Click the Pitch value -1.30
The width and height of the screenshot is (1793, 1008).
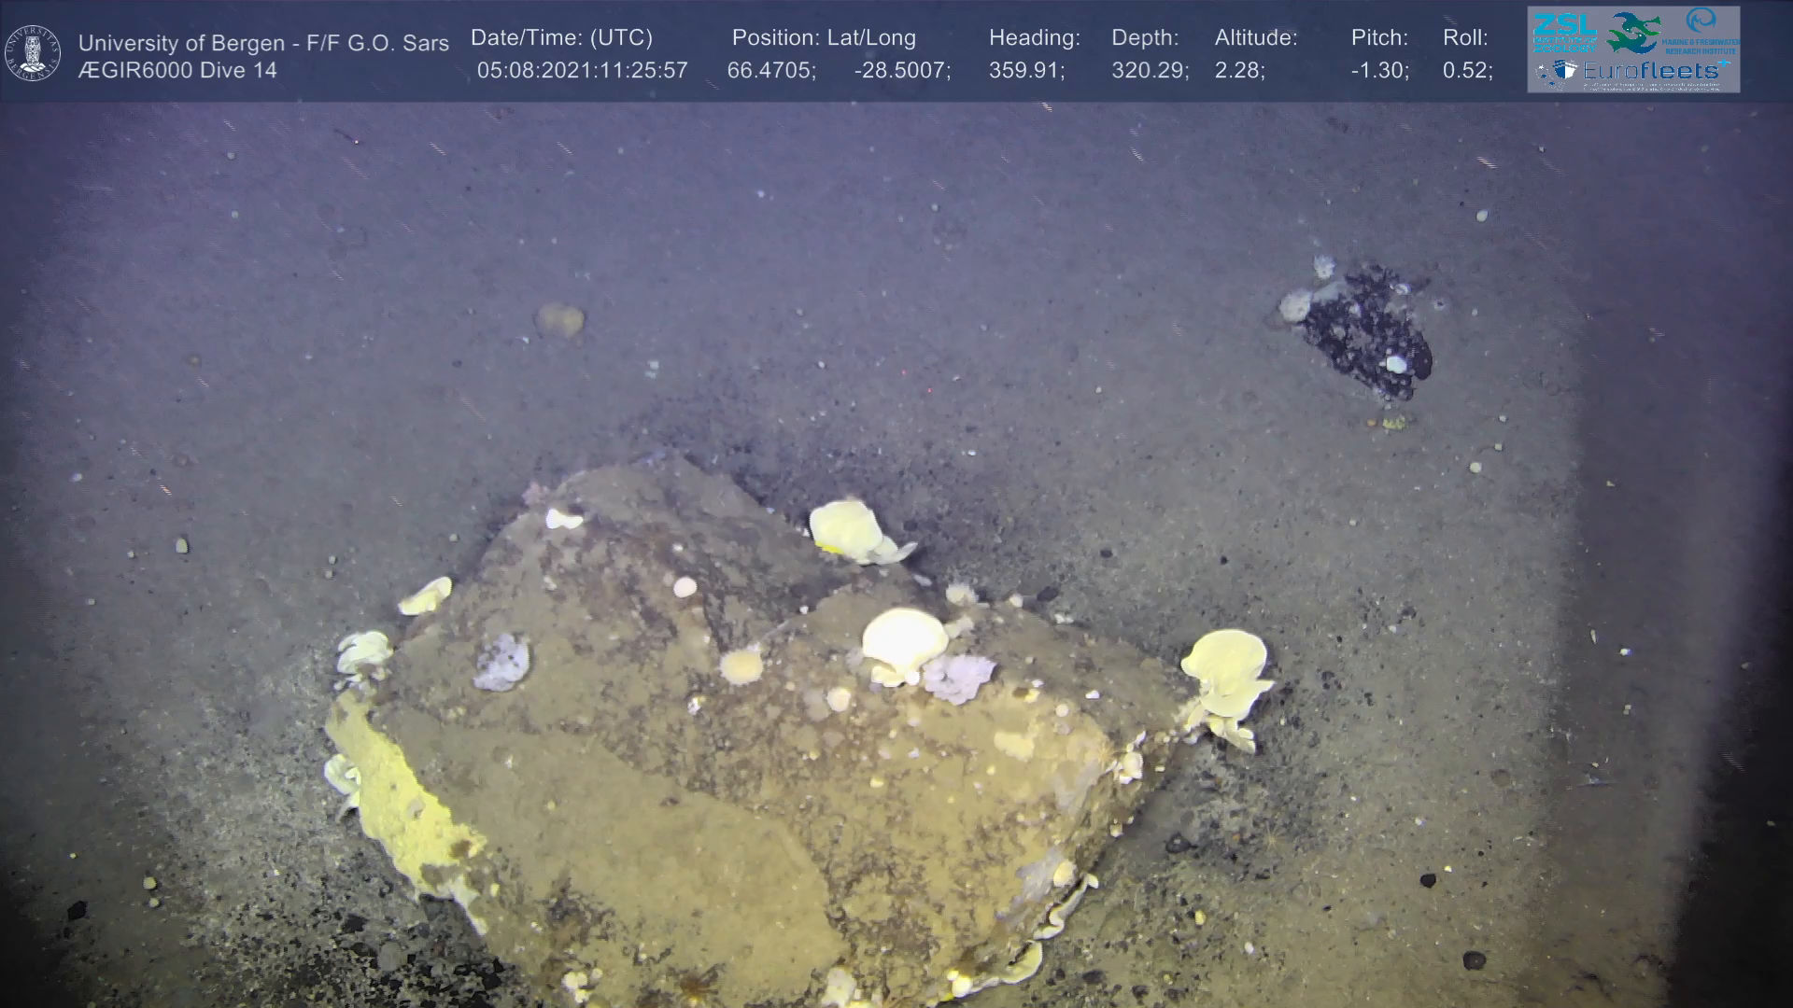[1379, 70]
